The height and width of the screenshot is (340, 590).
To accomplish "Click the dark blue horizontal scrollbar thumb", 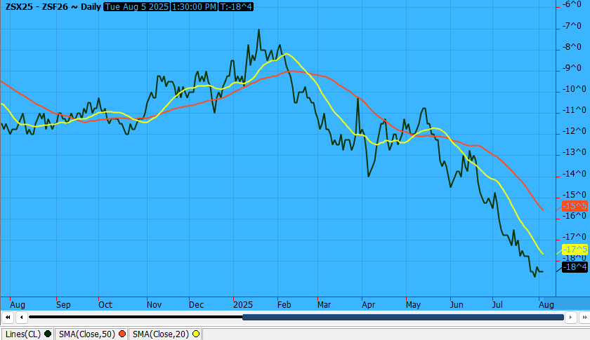I will pos(402,317).
